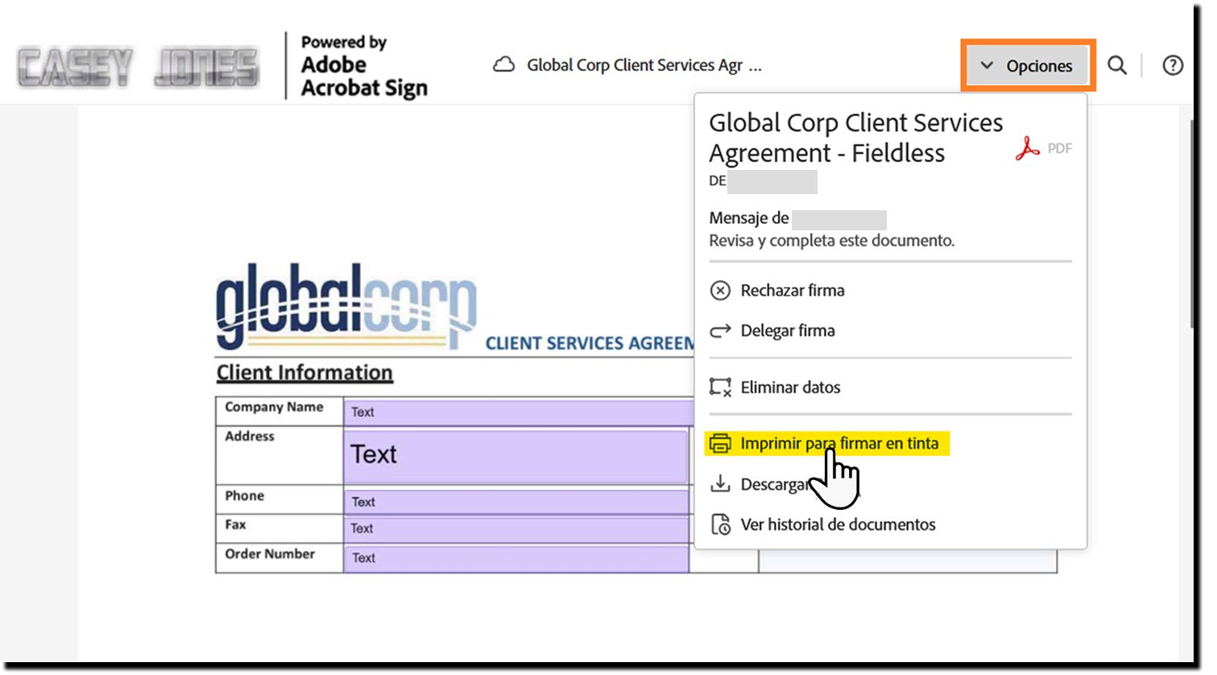Click the globalcorp document logo
1217x675 pixels.
click(346, 306)
